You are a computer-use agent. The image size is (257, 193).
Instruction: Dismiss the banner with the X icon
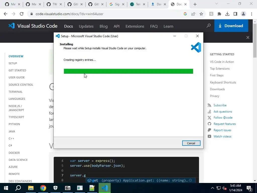(x=248, y=37)
